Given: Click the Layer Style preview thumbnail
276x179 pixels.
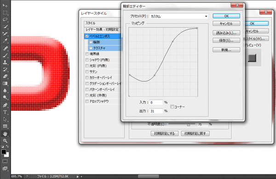Looking at the screenshot, I should tap(252, 58).
